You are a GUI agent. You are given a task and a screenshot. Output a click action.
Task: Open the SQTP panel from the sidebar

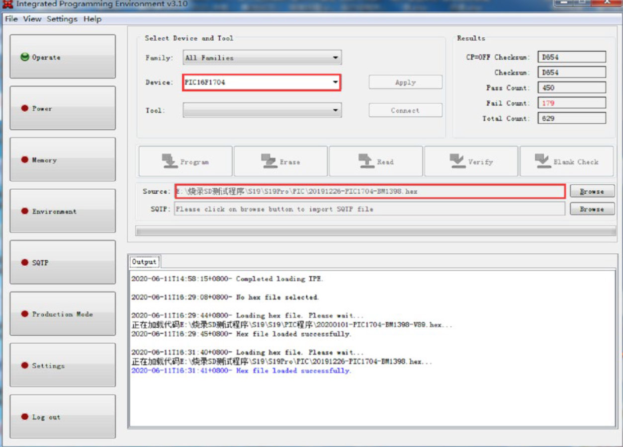coord(62,262)
